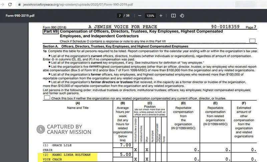267x162 pixels.
Task: Click Rabbi Linda Holtzman's officer X mark
Action: [x=147, y=159]
